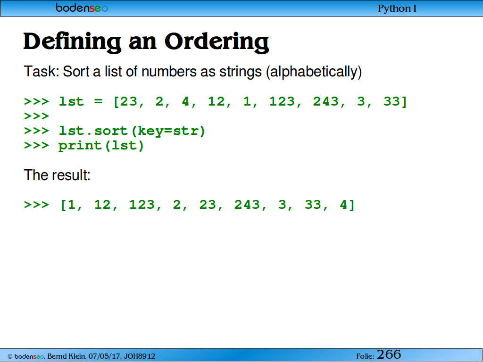Click the 'lst.sort(key=str)' code line
This screenshot has height=362, width=483.
coord(115,131)
